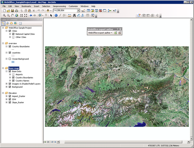Screen dimensions: 194x148
Task: Enable the Ocean Background layer checkbox
Action: (x=10, y=59)
